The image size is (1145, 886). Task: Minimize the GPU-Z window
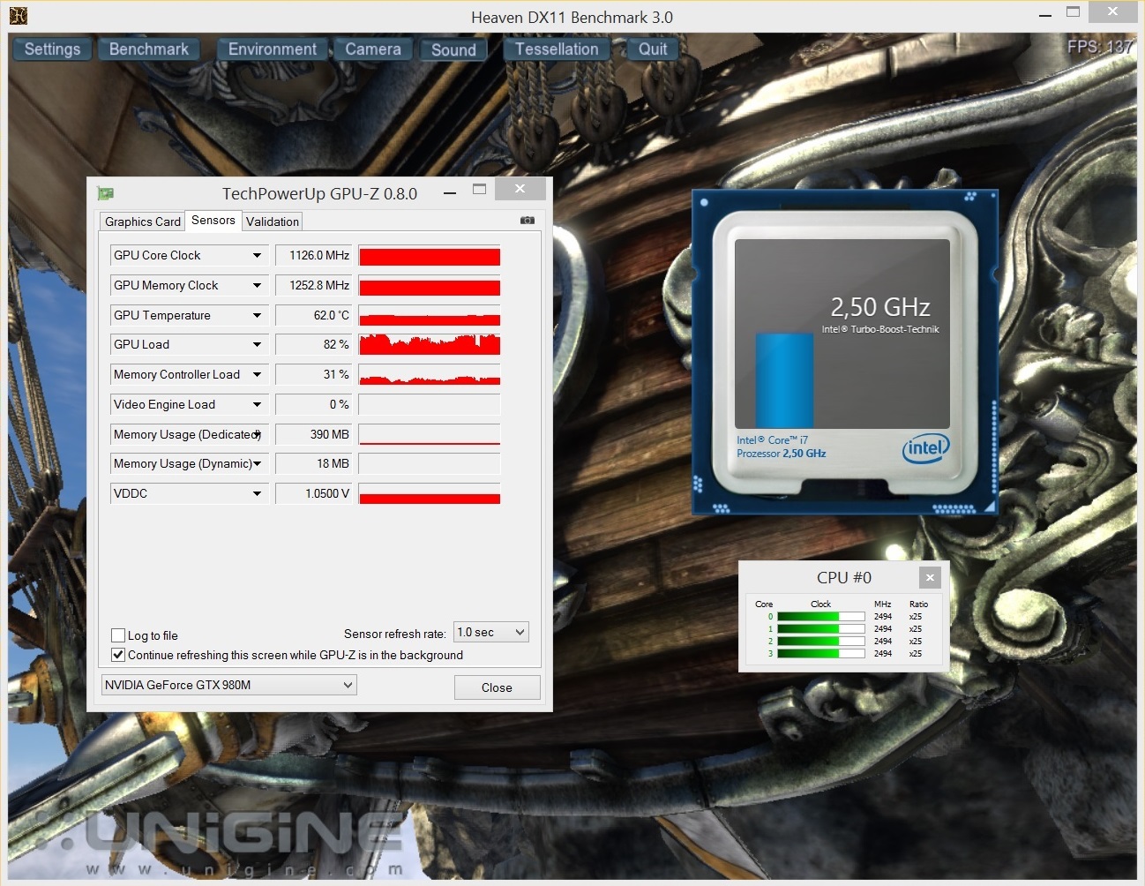450,191
